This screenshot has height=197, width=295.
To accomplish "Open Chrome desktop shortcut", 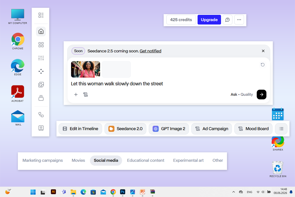I will (18, 41).
